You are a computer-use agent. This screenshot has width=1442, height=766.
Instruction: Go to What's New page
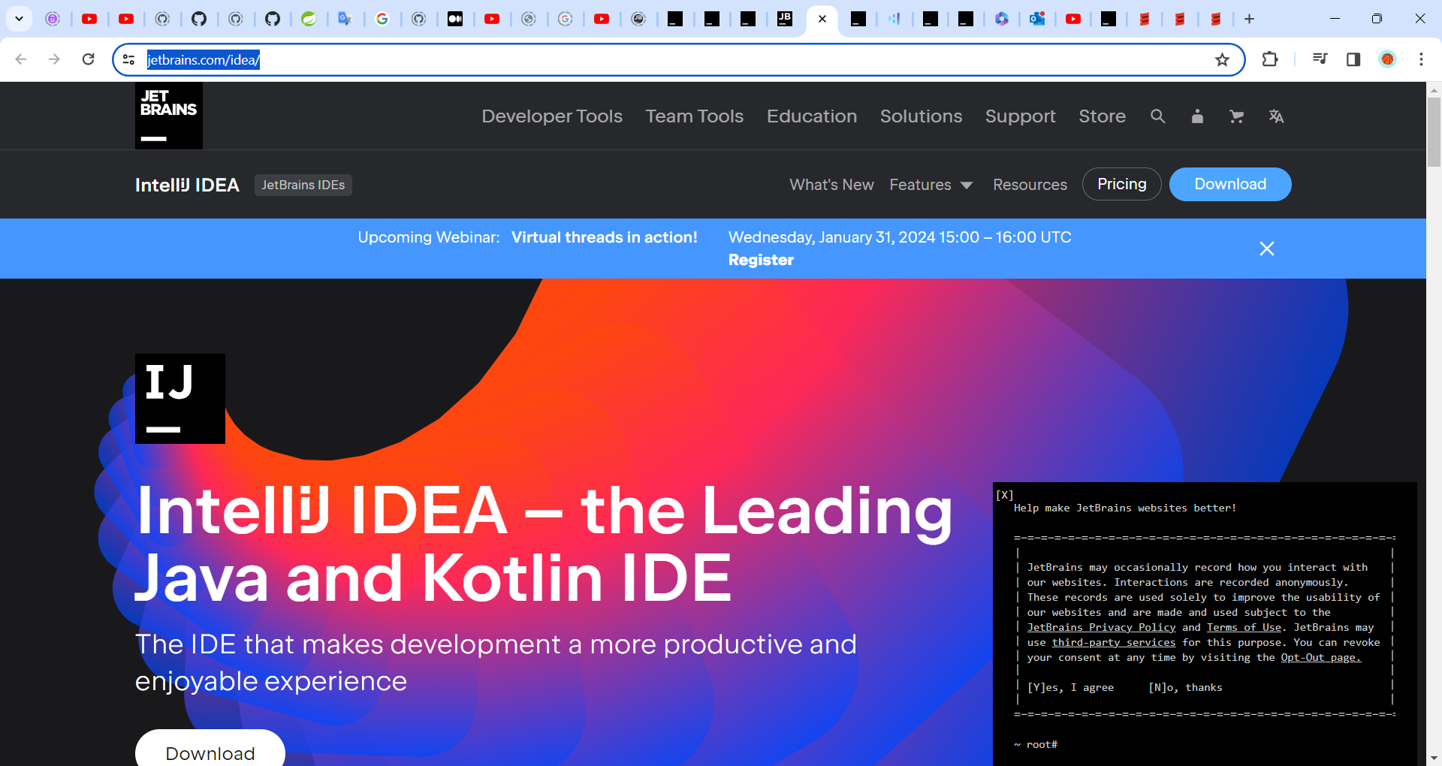click(x=831, y=185)
